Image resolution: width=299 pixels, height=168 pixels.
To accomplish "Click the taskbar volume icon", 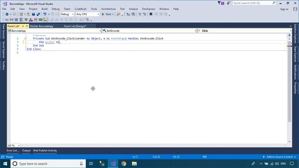I will (277, 164).
